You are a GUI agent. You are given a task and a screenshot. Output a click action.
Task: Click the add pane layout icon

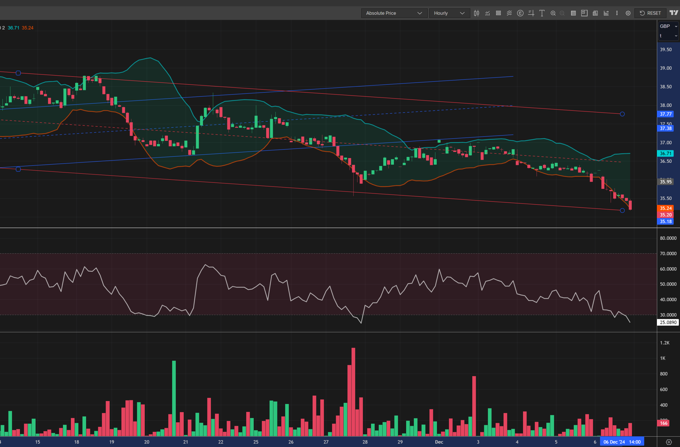[x=584, y=13]
